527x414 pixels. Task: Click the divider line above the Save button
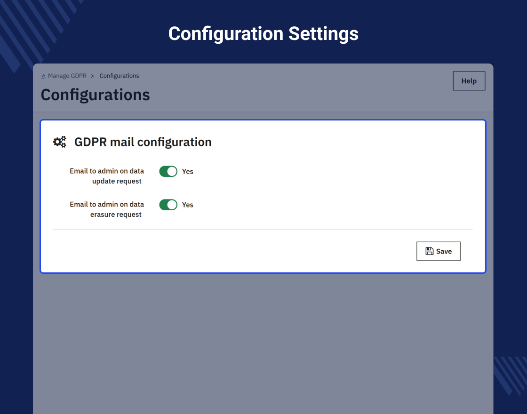click(x=263, y=230)
